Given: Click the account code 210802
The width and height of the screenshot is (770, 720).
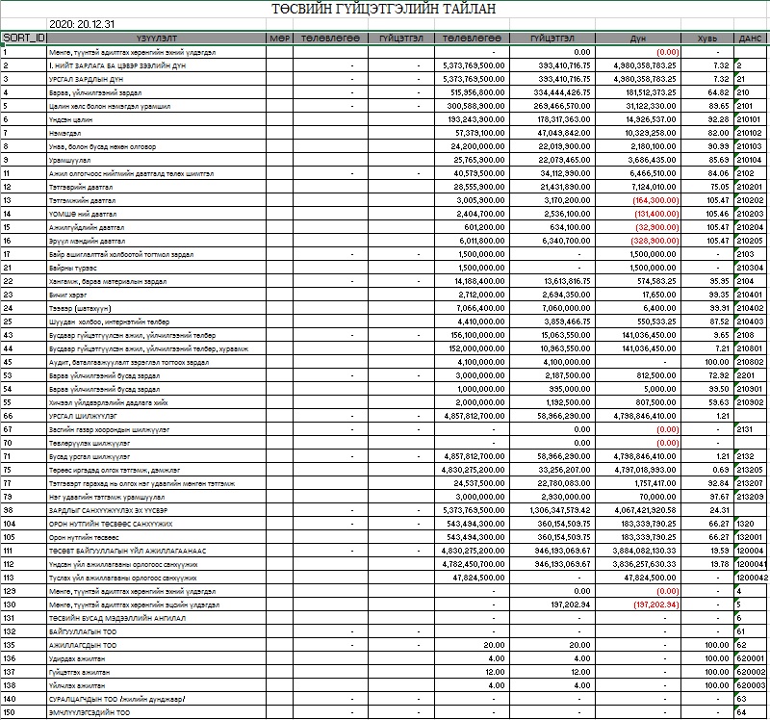Looking at the screenshot, I should [x=750, y=362].
